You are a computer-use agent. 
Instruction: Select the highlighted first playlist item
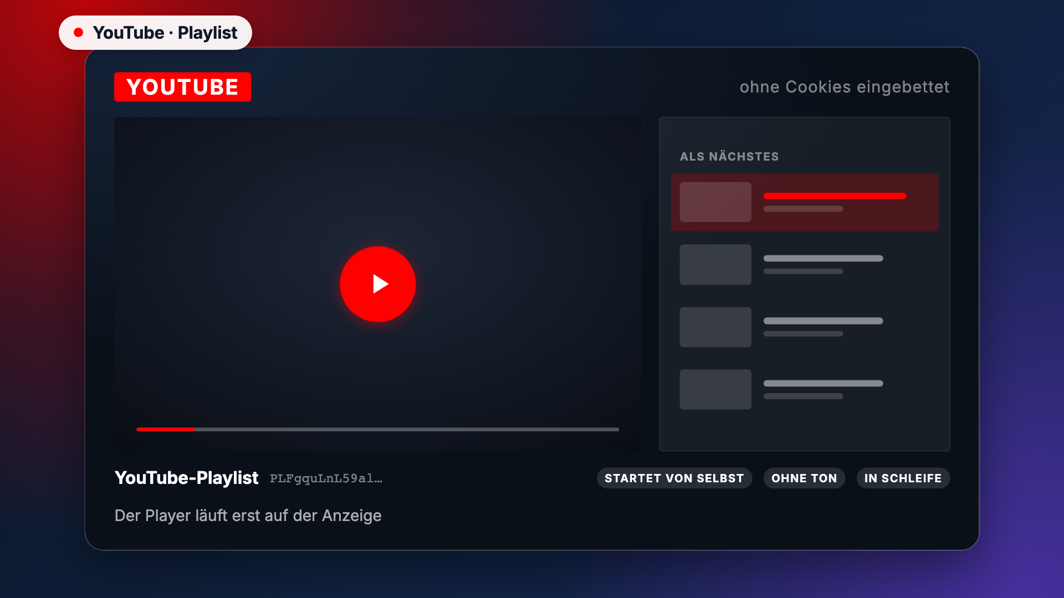pos(805,202)
